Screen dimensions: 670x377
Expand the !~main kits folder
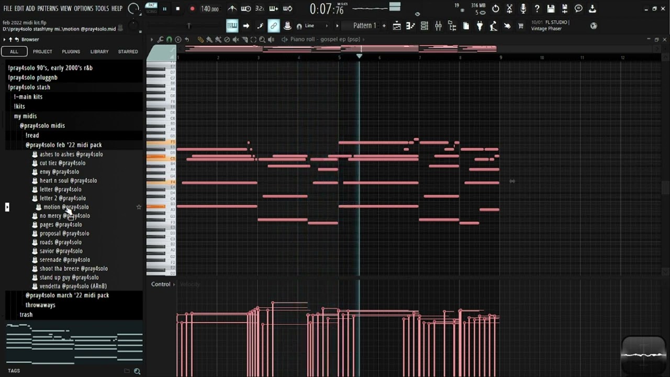[28, 97]
